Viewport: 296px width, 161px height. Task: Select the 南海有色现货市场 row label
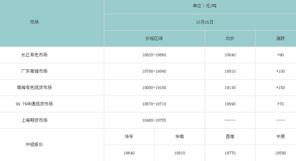(35, 88)
